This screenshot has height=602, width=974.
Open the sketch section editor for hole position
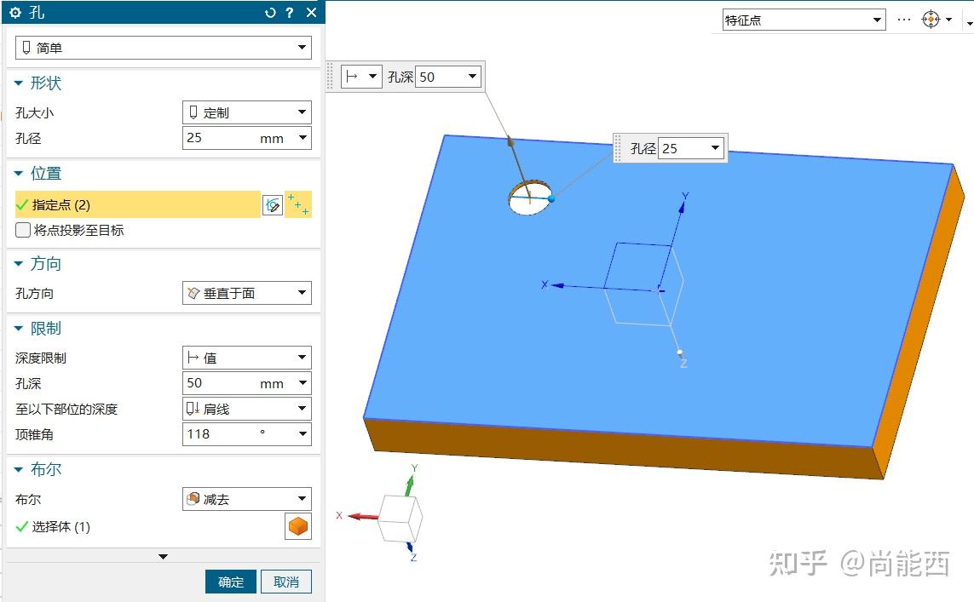pyautogui.click(x=273, y=204)
